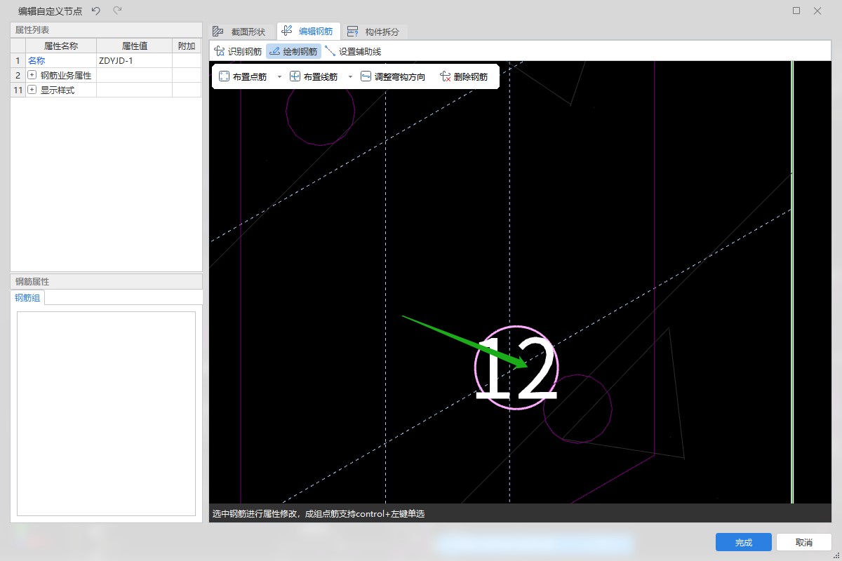Click the circled 12 rebar marker
This screenshot has width=842, height=561.
[516, 367]
